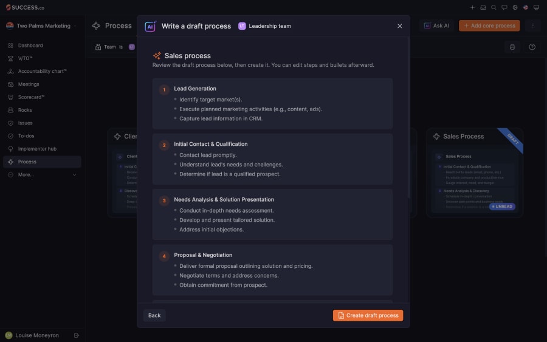
Task: Open the settings gear icon in top bar
Action: click(x=515, y=7)
